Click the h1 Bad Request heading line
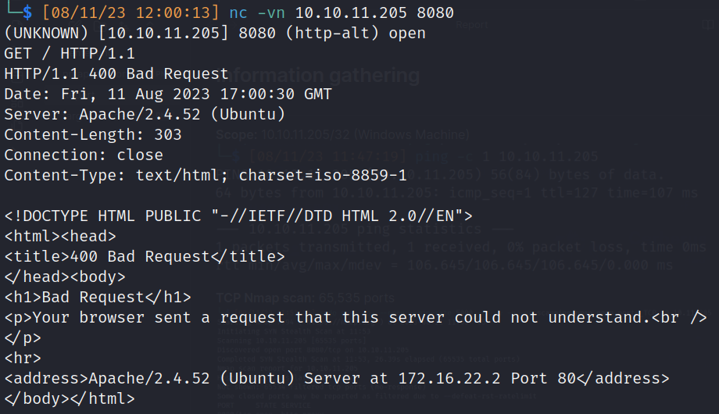Image resolution: width=719 pixels, height=414 pixels. click(x=98, y=297)
